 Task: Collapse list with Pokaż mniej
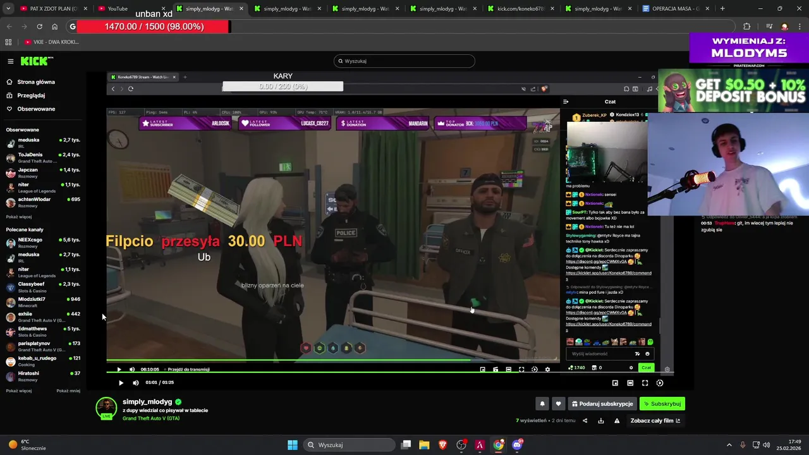coord(68,391)
